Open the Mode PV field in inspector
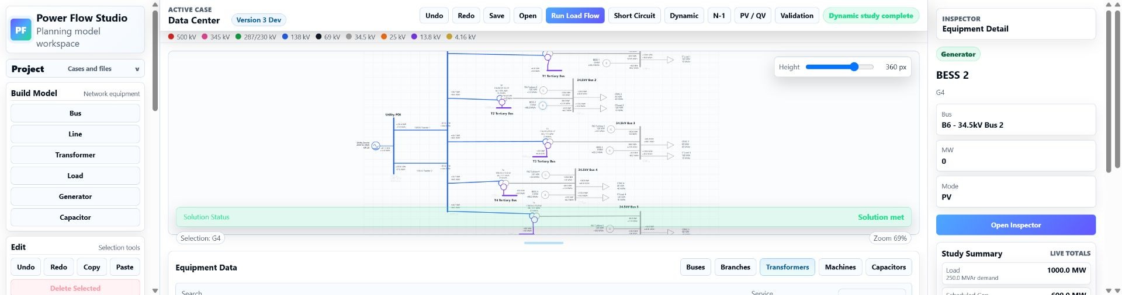Viewport: 1122px width, 295px height. click(1016, 191)
